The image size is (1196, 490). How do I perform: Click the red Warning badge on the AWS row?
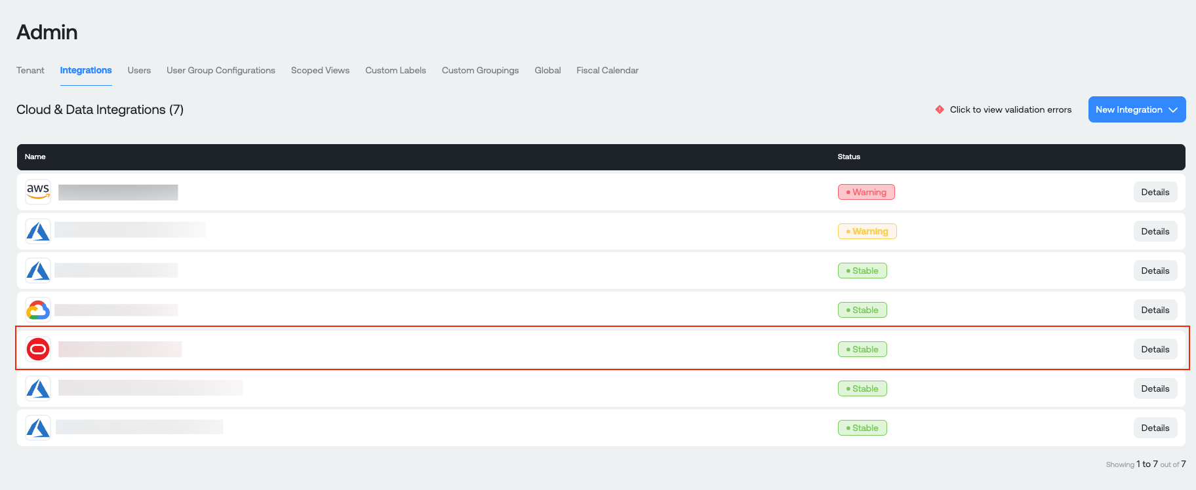pos(866,192)
